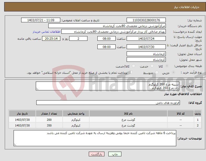Click کیلوگرم unit in row 1
This screenshot has height=161, width=206.
[76, 120]
